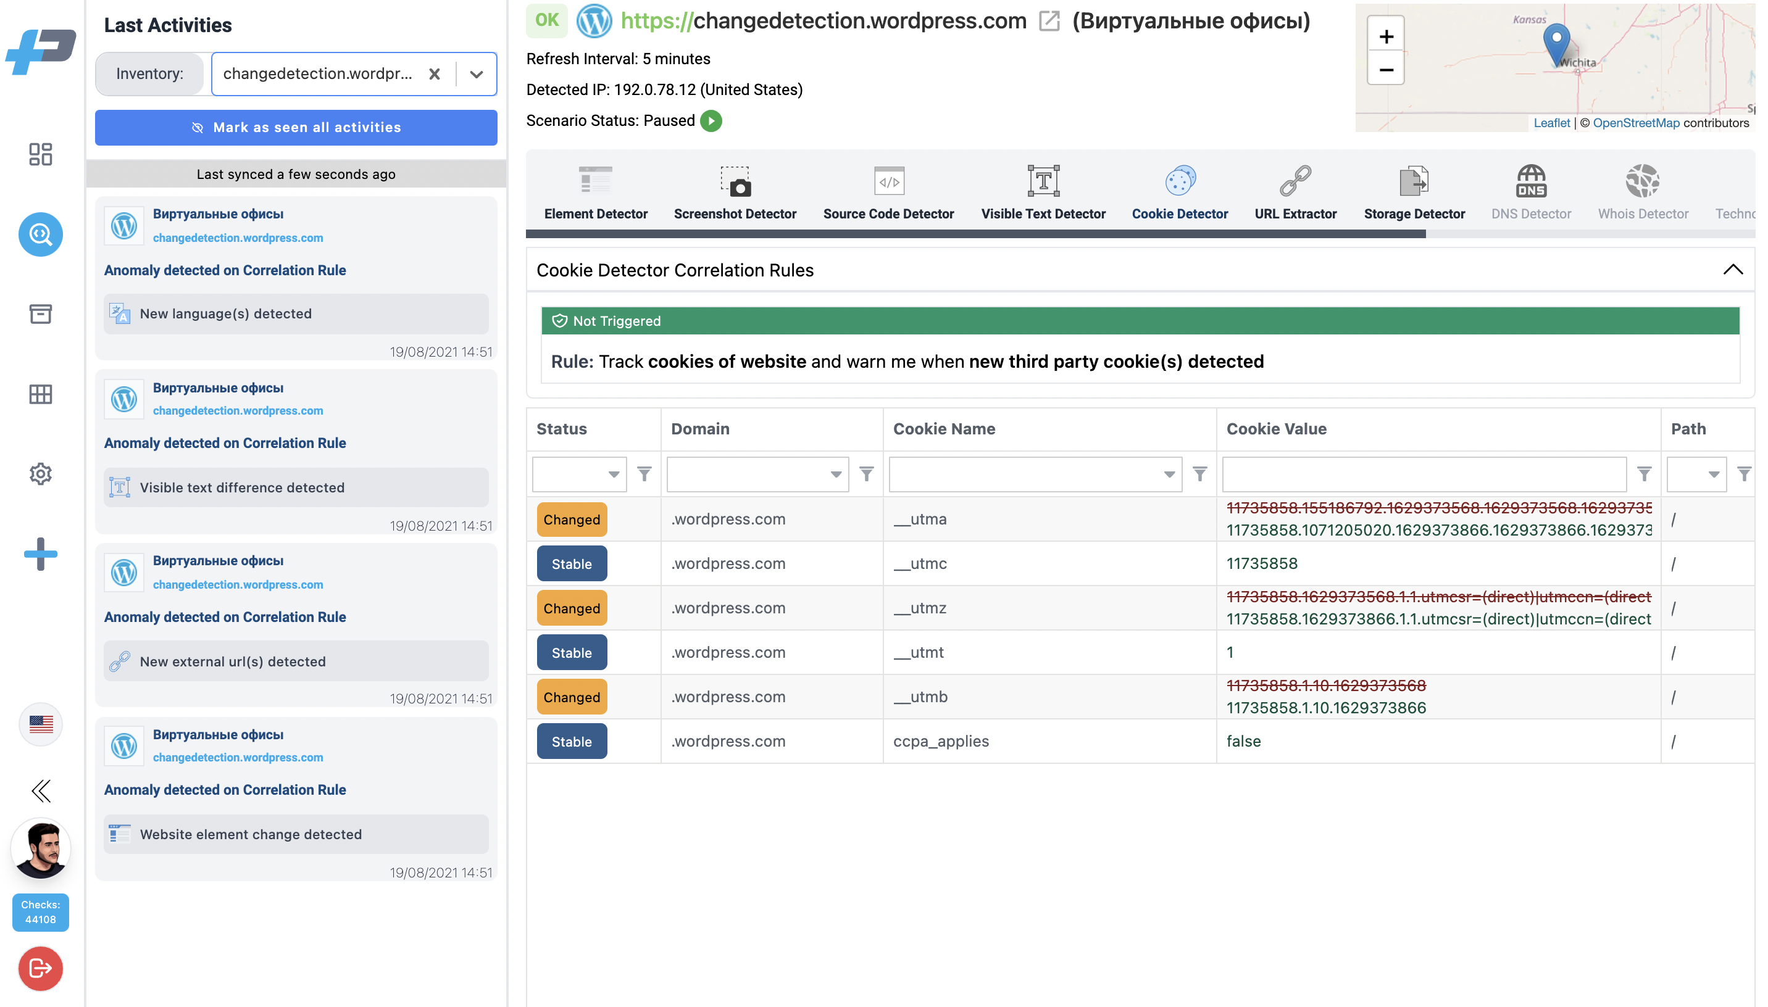Sort by Cookie Name column header
Screen dimensions: 1768x1007
[x=1049, y=429]
